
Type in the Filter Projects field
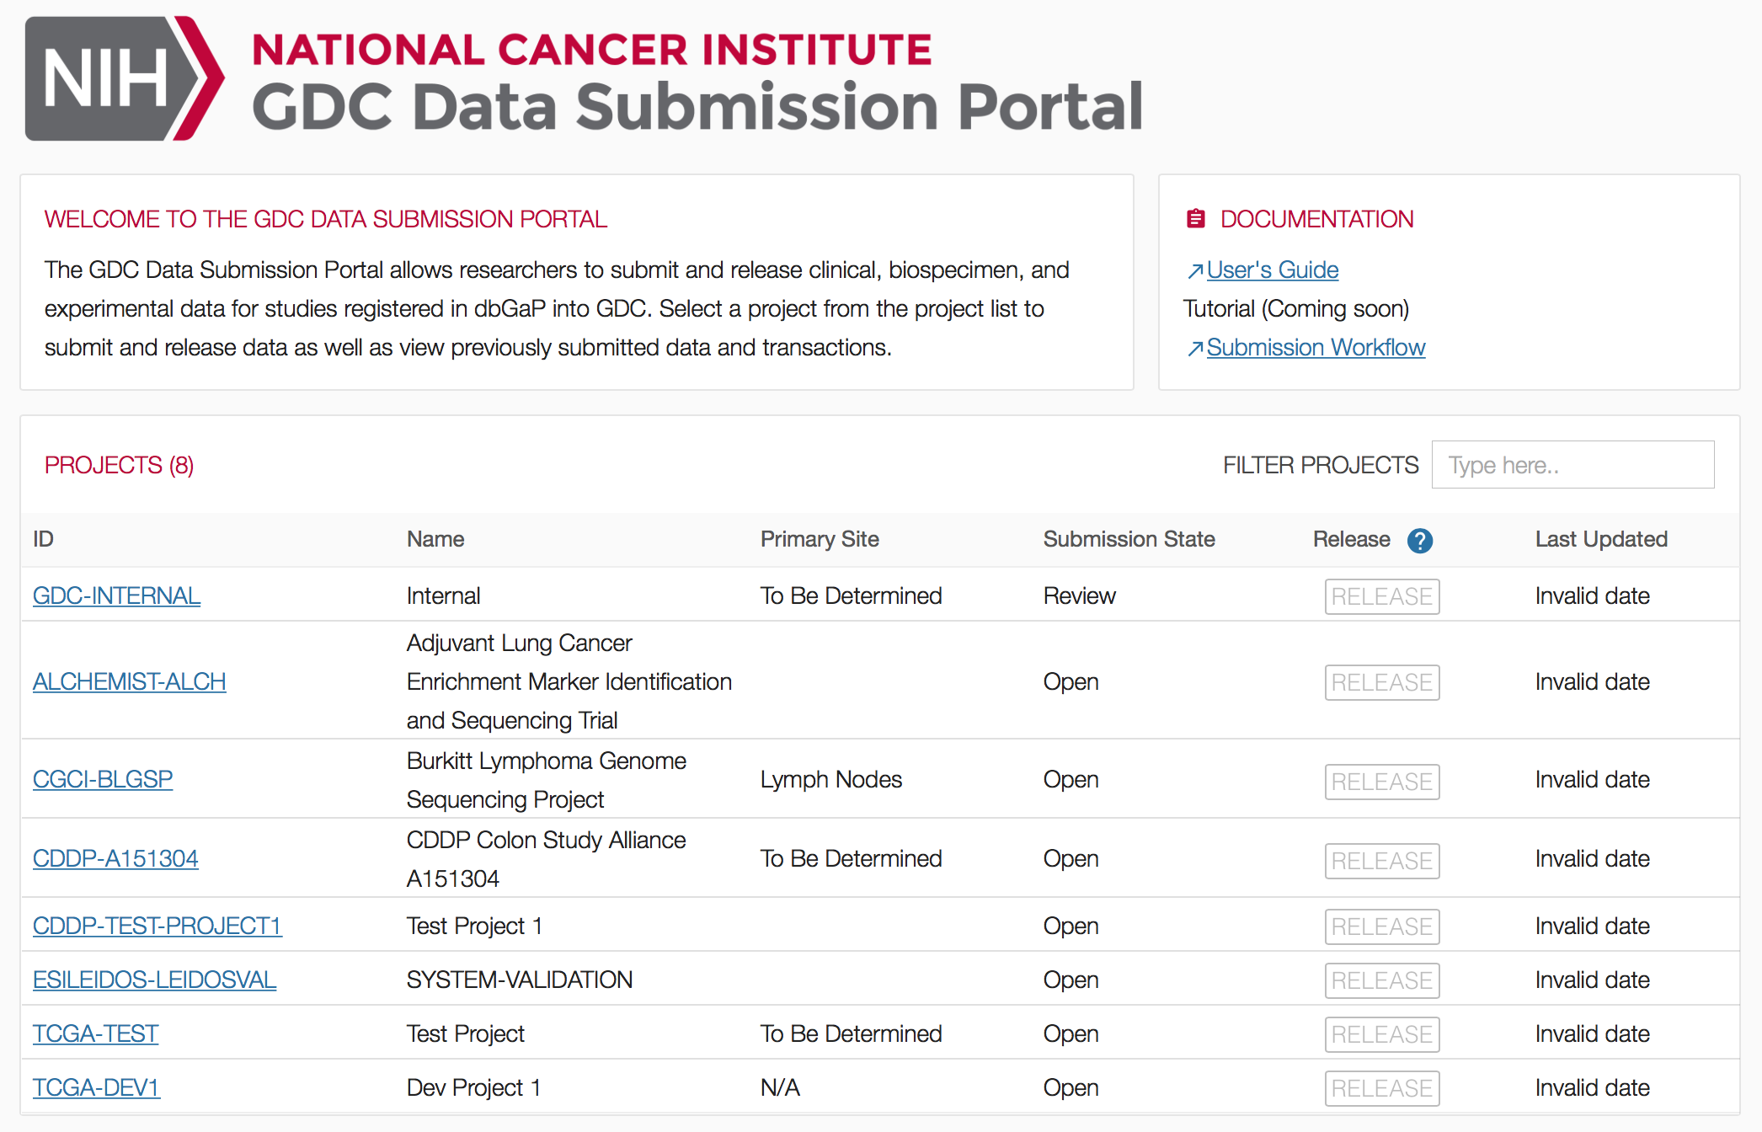coord(1572,465)
